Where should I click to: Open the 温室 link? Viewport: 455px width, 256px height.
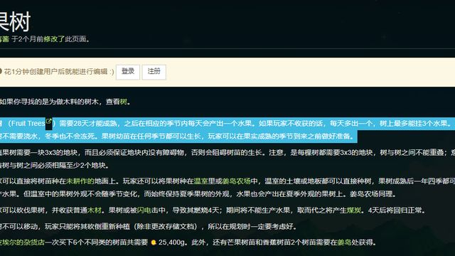[200, 181]
